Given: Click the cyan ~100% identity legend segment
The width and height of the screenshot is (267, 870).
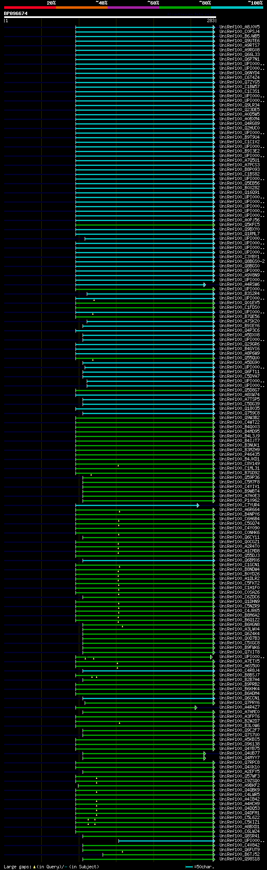Looking at the screenshot, I should (237, 8).
